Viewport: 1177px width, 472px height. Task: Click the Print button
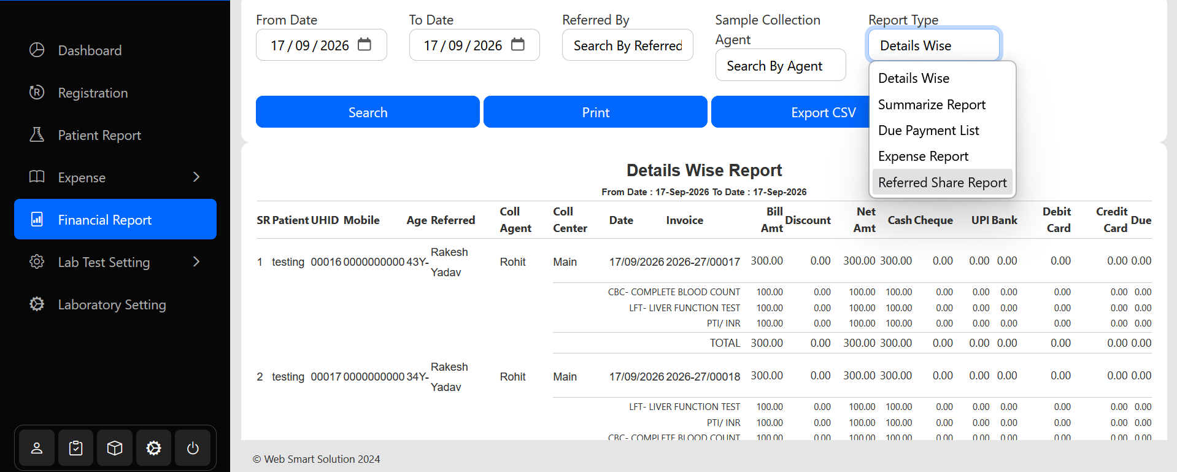(x=595, y=112)
